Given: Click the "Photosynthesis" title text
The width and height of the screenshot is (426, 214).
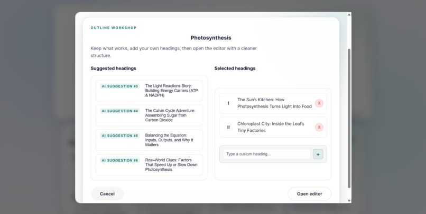Looking at the screenshot, I should point(211,37).
